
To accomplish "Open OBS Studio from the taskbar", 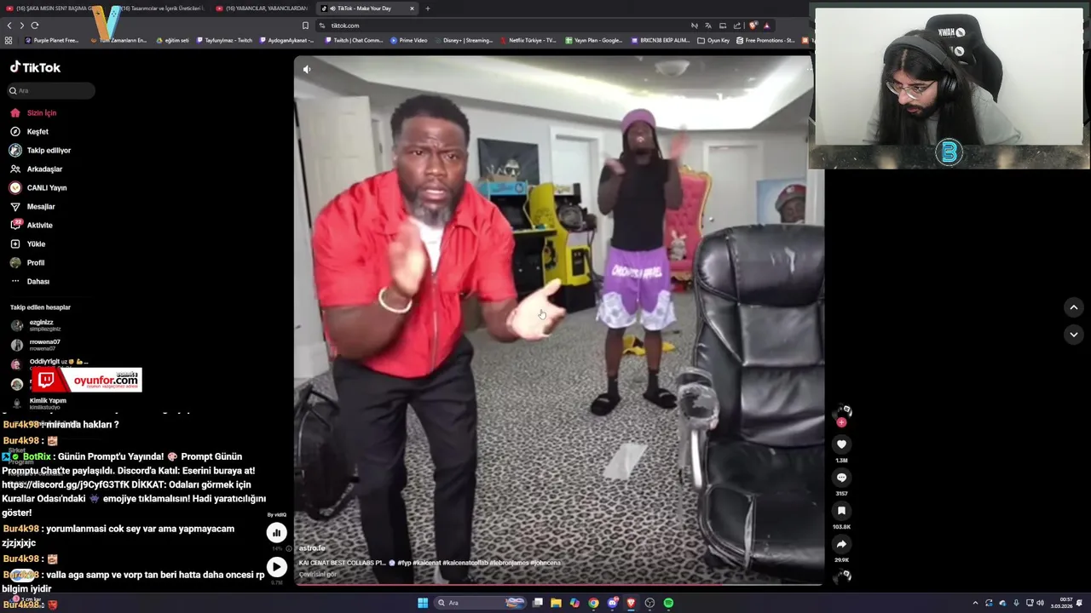I will pyautogui.click(x=649, y=603).
